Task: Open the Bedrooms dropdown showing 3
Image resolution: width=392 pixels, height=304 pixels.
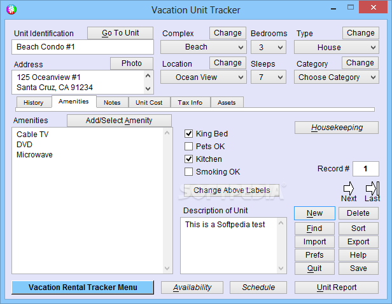Action: pos(269,47)
